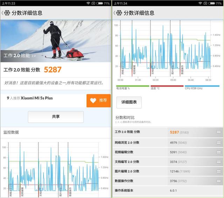The image size is (224, 198).
Task: Tap the 5391 video editing score value
Action: point(174,152)
